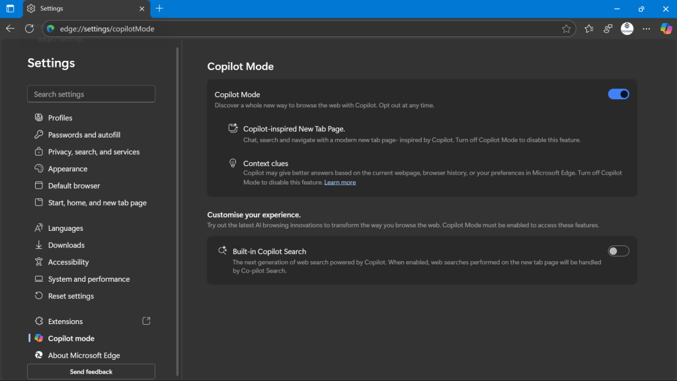This screenshot has height=381, width=677.
Task: Open Extensions external link icon
Action: (146, 321)
